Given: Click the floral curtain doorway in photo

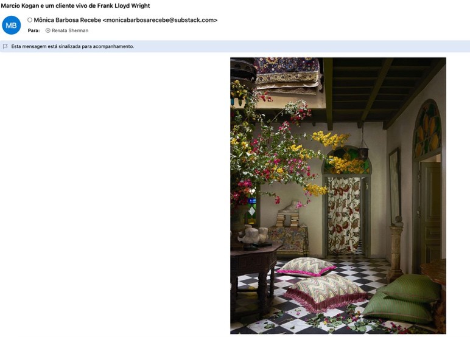Looking at the screenshot, I should point(344,213).
